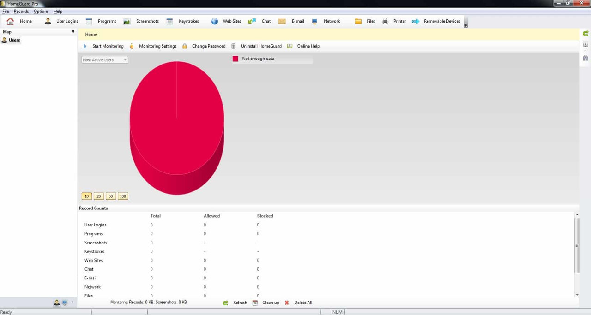Open Online Help
The width and height of the screenshot is (591, 315).
coord(308,46)
